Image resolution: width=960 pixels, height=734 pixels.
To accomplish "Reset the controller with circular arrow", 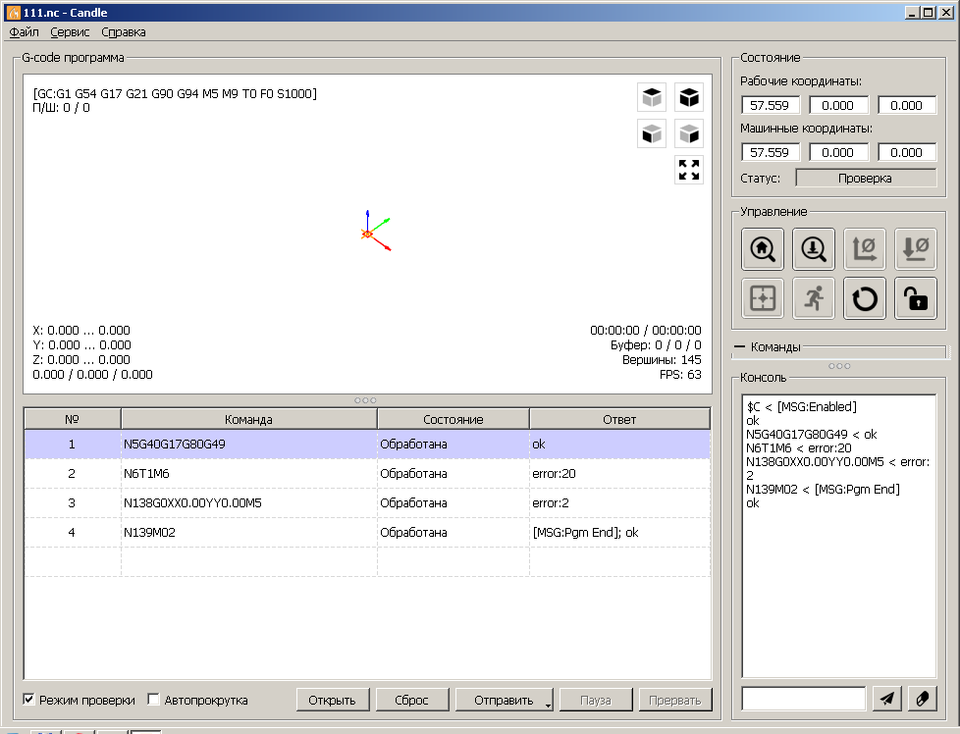I will (x=865, y=298).
